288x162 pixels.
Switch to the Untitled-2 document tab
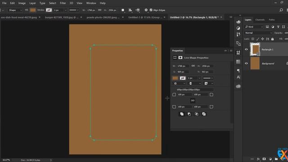(x=145, y=17)
